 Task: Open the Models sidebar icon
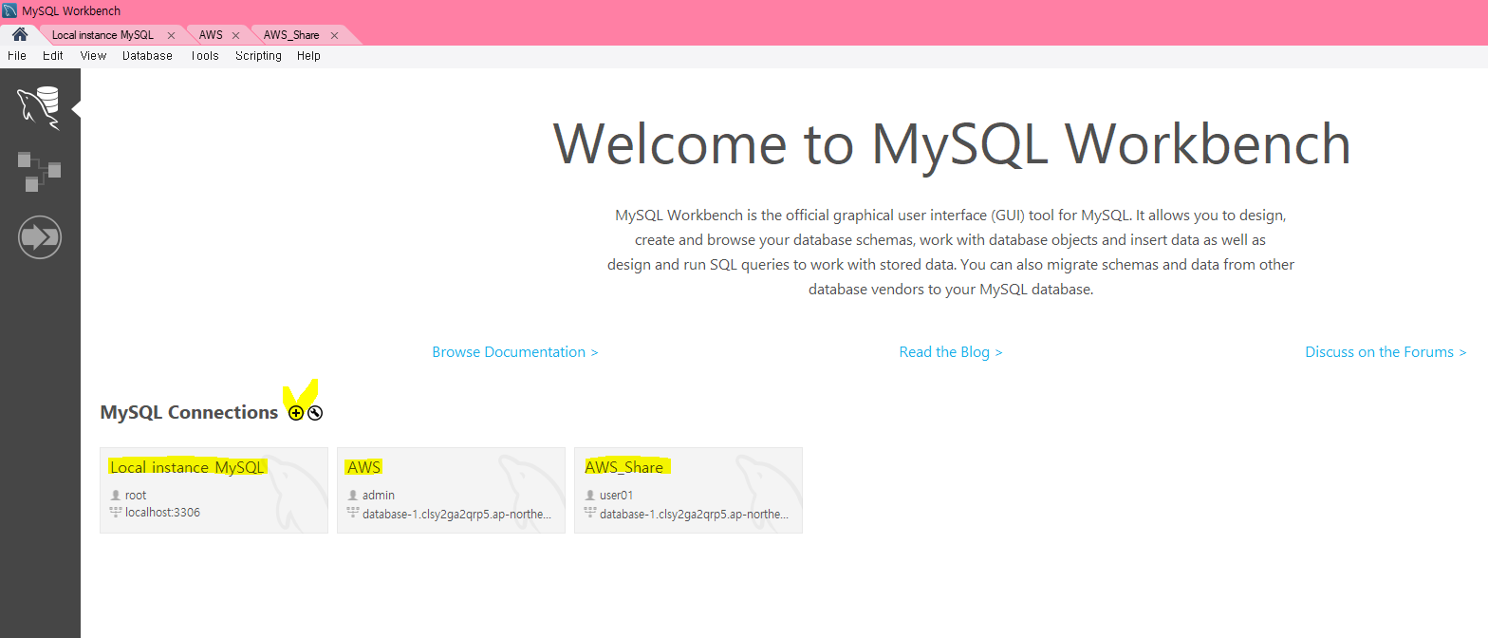(39, 172)
